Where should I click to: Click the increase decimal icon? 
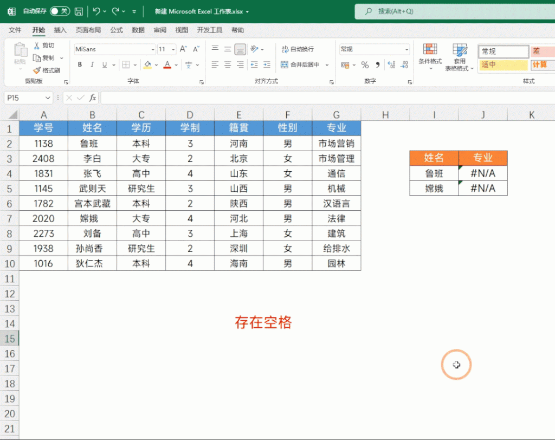391,65
